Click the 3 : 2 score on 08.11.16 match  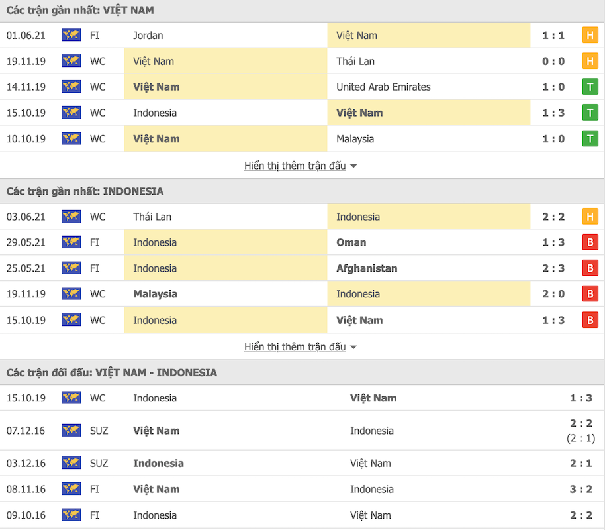[582, 489]
